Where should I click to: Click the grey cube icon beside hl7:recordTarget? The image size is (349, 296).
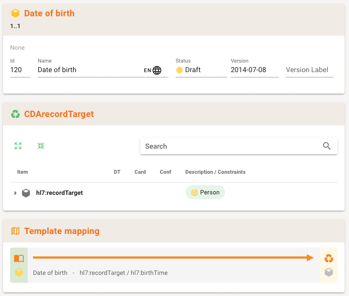coord(26,193)
